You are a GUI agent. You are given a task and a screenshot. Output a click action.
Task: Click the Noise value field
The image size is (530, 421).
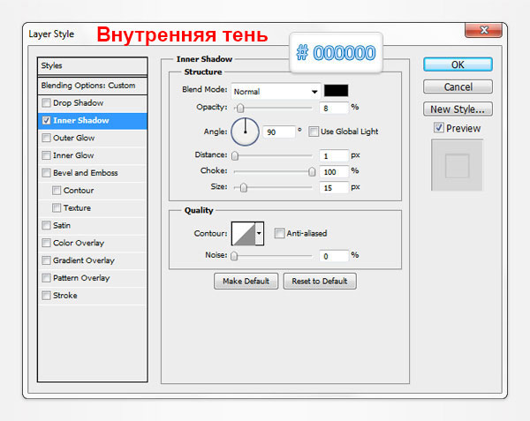(334, 256)
